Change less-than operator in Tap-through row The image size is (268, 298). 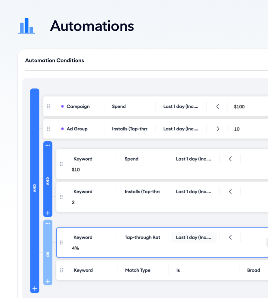pyautogui.click(x=230, y=237)
